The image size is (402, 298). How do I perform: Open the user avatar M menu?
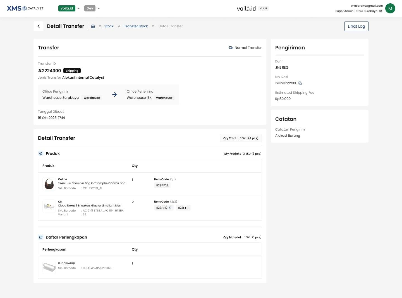point(390,8)
